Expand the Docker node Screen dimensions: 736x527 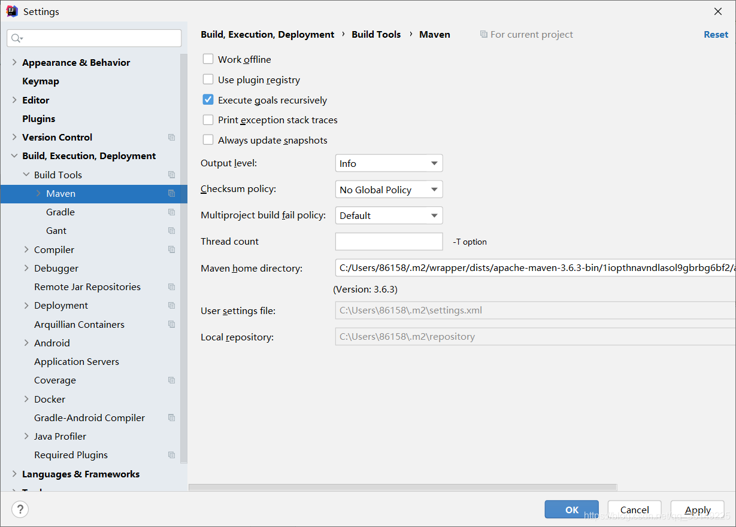(x=26, y=399)
